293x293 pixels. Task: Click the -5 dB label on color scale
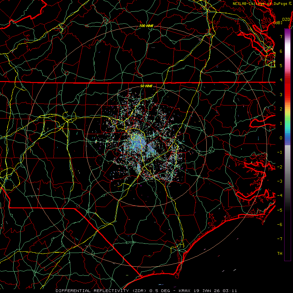(x=280, y=210)
